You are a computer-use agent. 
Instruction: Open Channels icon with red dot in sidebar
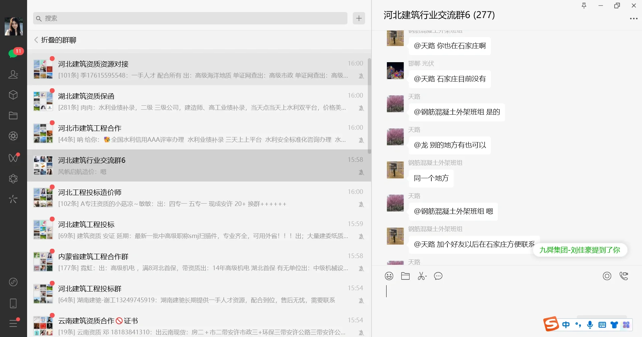(13, 157)
